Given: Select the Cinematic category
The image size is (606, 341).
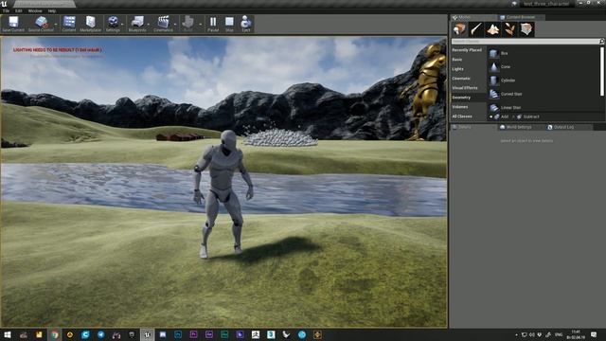Looking at the screenshot, I should tap(469, 79).
